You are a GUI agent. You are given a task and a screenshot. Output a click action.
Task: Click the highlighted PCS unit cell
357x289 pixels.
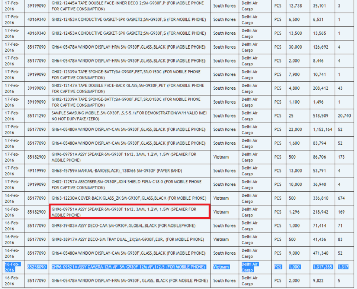279,267
